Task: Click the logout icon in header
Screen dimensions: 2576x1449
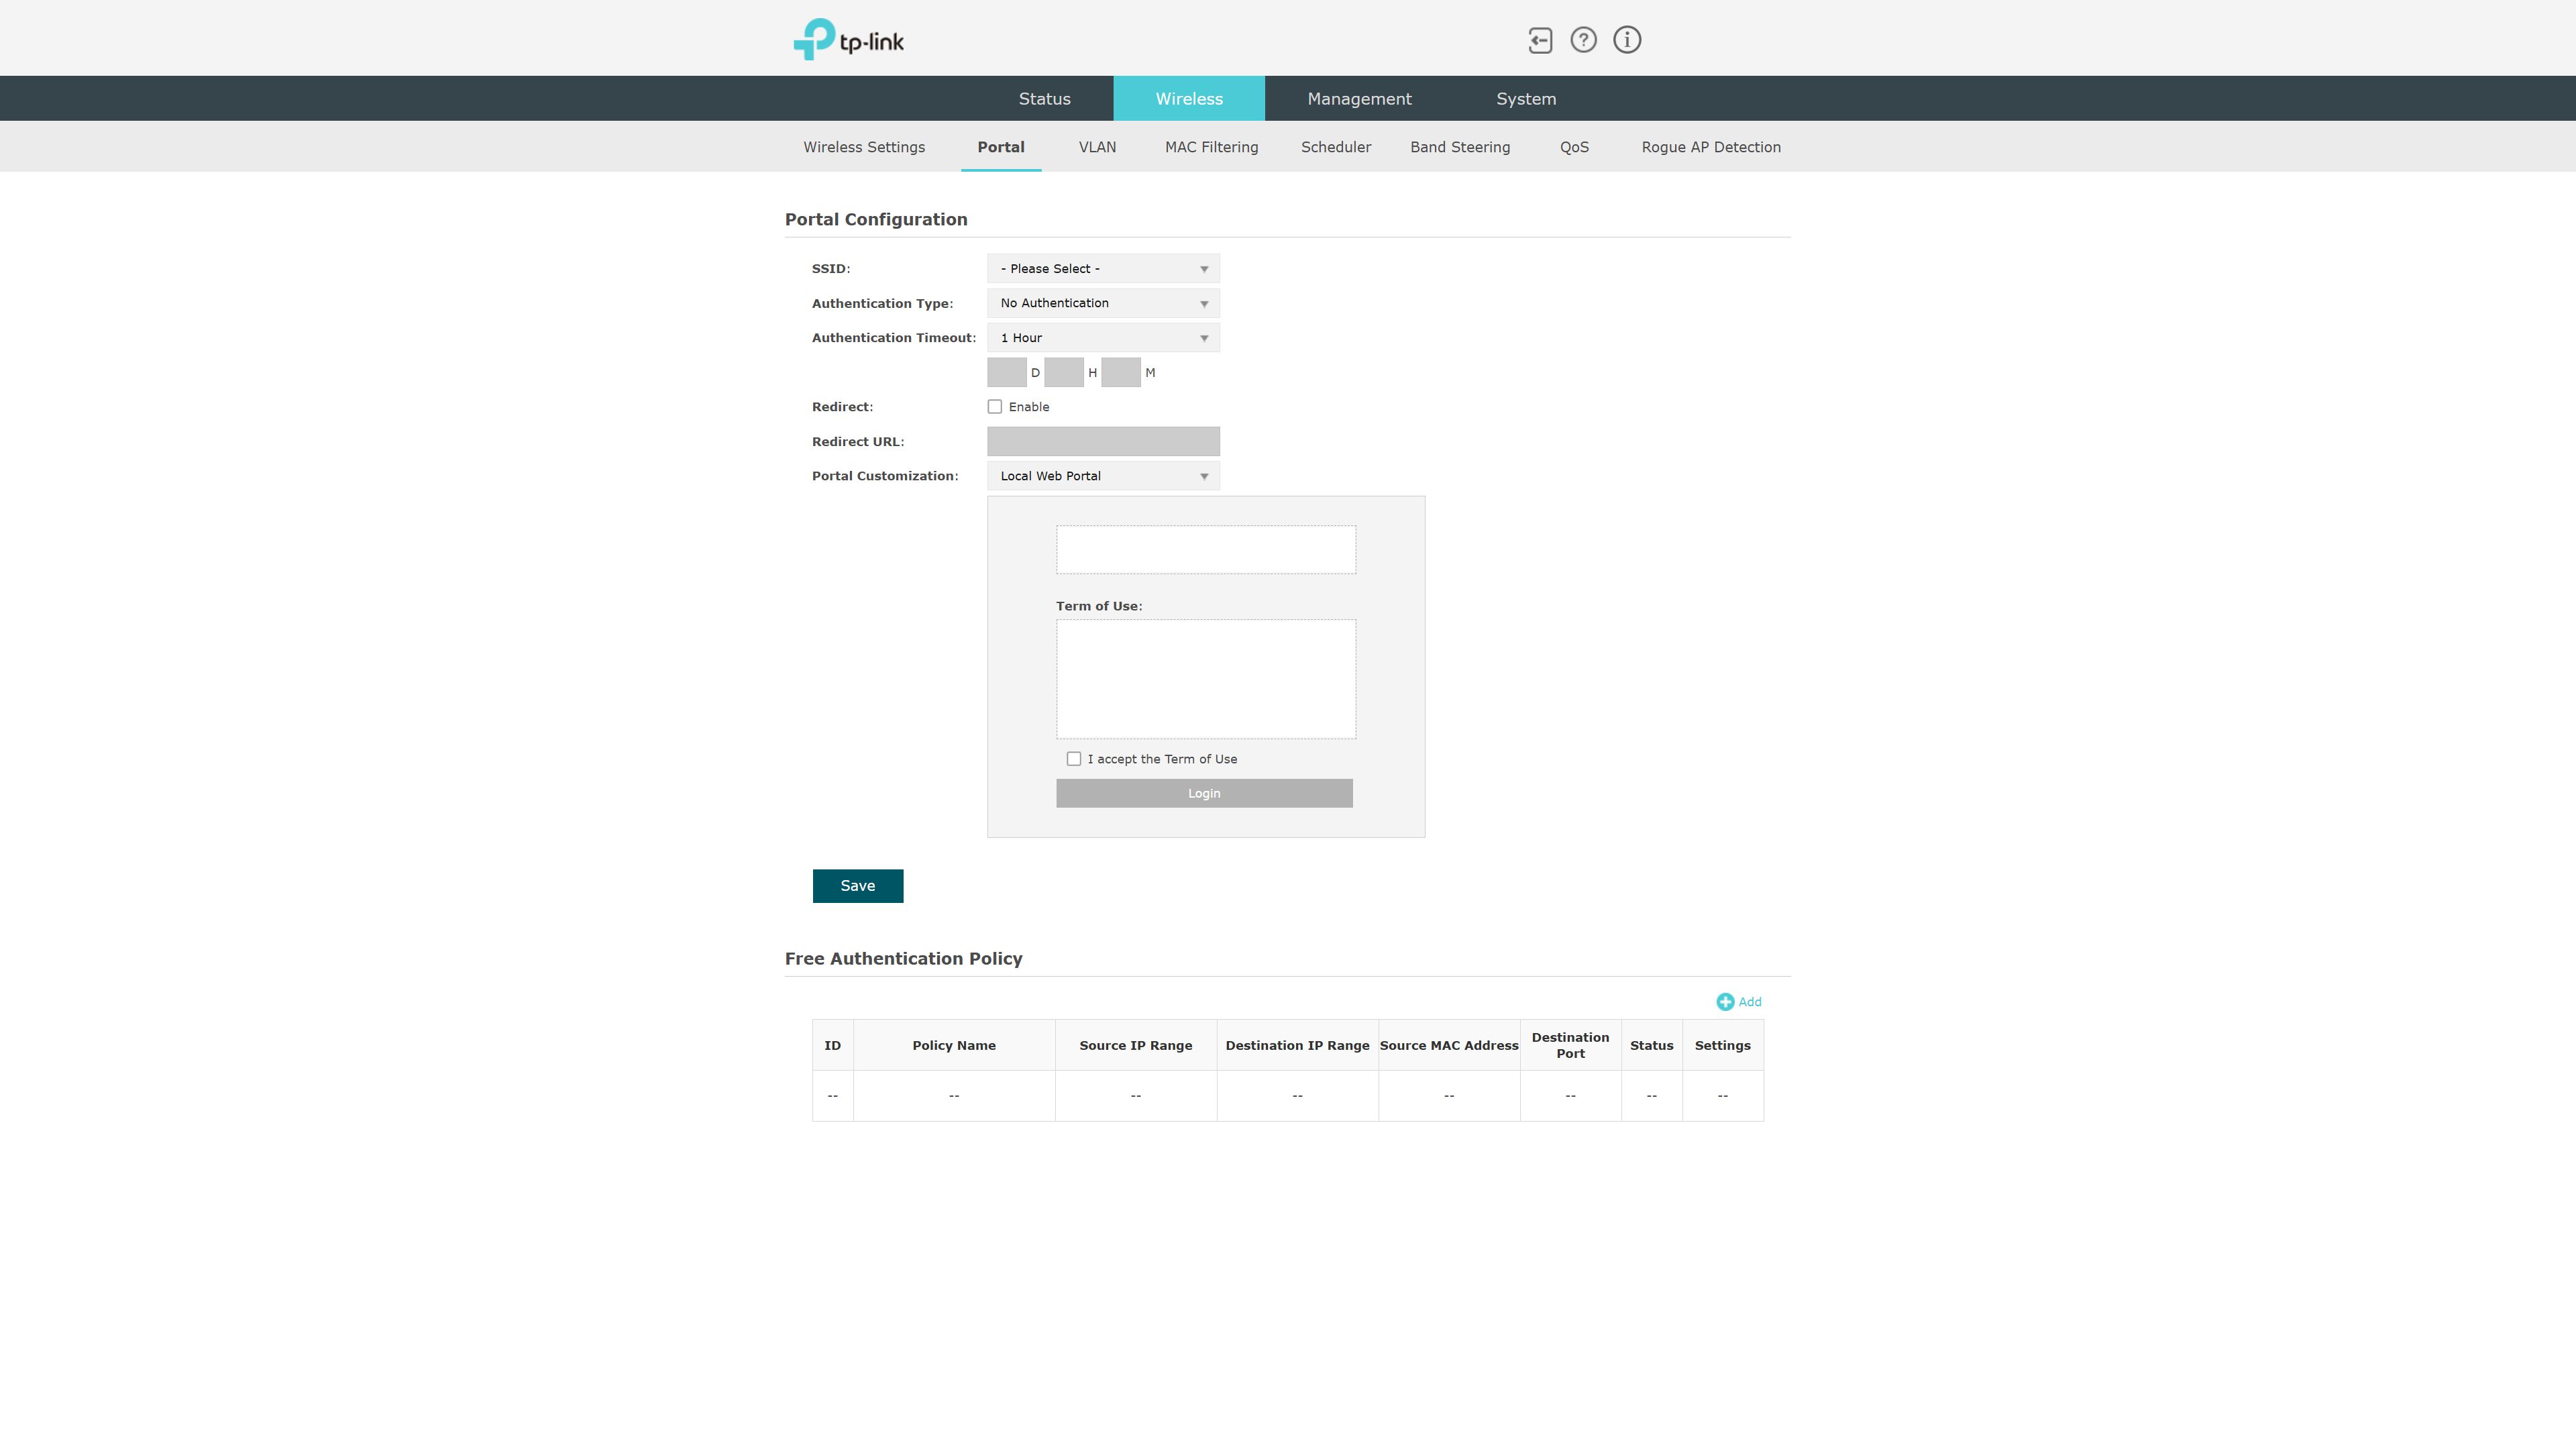Action: 1540,40
